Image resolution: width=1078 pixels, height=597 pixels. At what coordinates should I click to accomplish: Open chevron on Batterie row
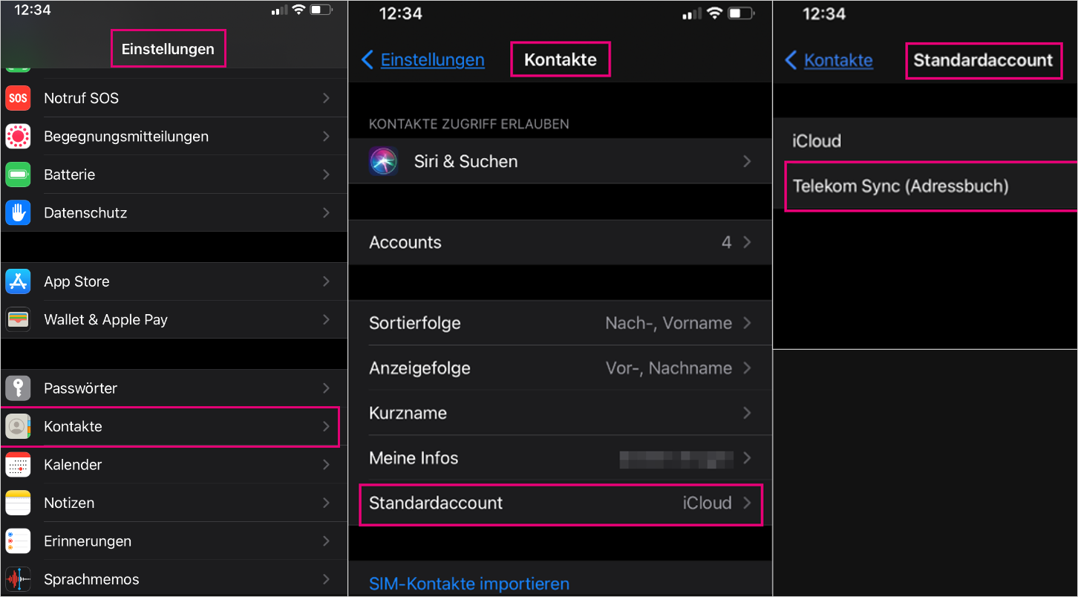[x=326, y=174]
